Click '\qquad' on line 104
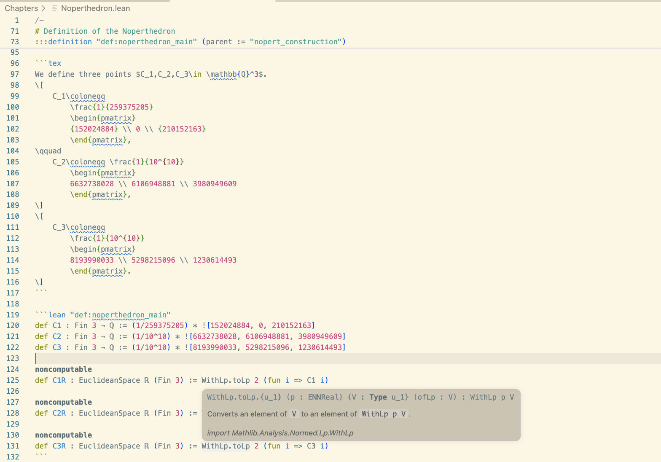 pyautogui.click(x=48, y=151)
